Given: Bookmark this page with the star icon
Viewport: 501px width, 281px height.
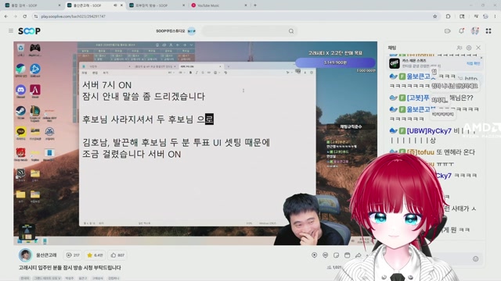Looking at the screenshot, I should (435, 16).
